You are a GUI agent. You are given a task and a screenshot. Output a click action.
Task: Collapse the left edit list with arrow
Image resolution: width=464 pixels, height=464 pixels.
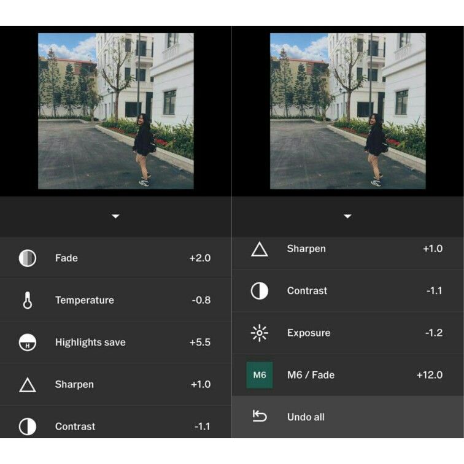point(115,216)
